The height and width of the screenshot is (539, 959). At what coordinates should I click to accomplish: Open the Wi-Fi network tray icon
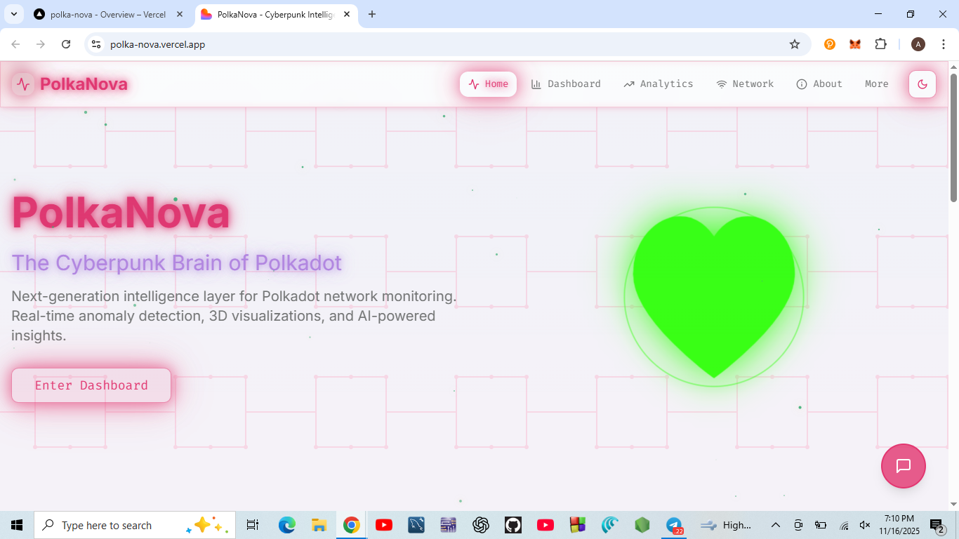coord(844,525)
